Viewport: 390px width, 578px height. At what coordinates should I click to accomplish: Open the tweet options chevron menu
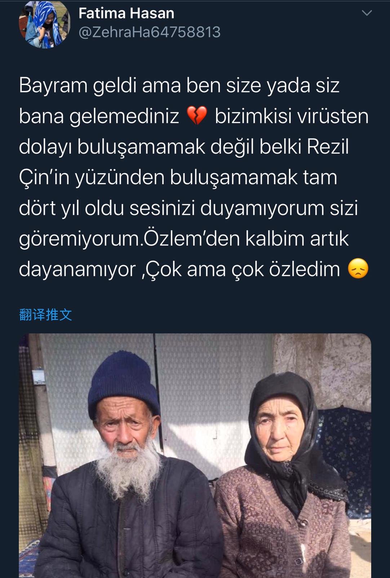tap(367, 13)
